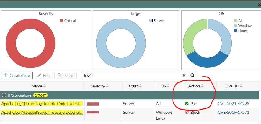Click the trash icon on Delete

tap(59, 75)
